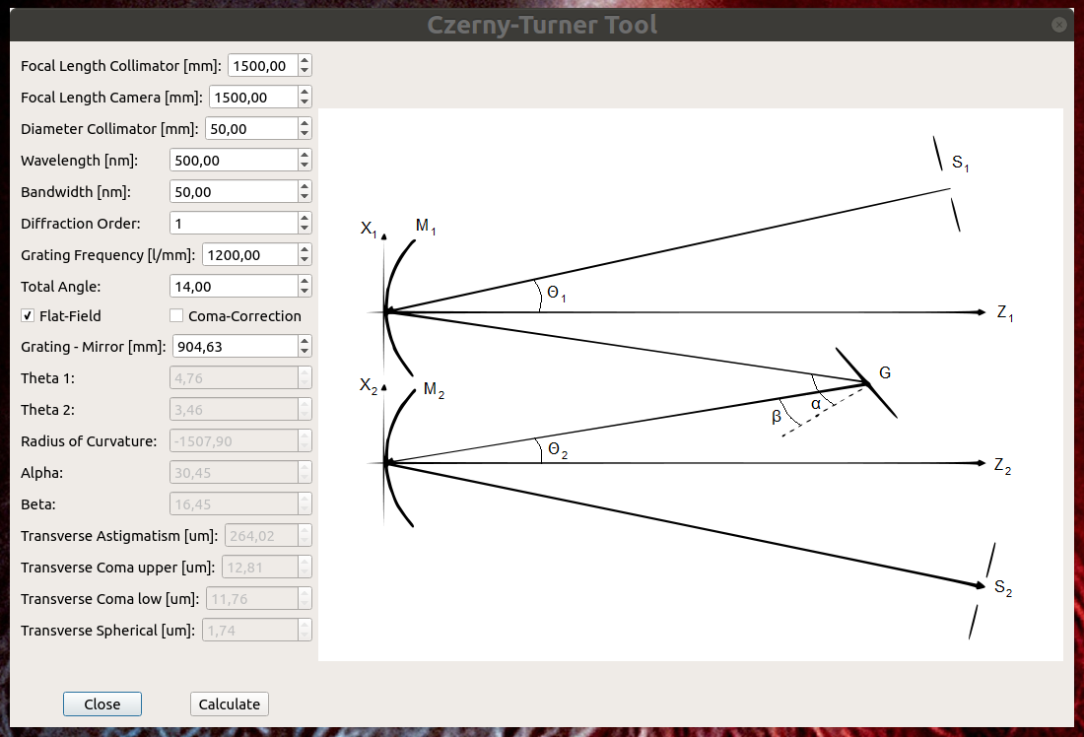Enable Coma-Correction
Viewport: 1084px width, 737px height.
coord(175,315)
